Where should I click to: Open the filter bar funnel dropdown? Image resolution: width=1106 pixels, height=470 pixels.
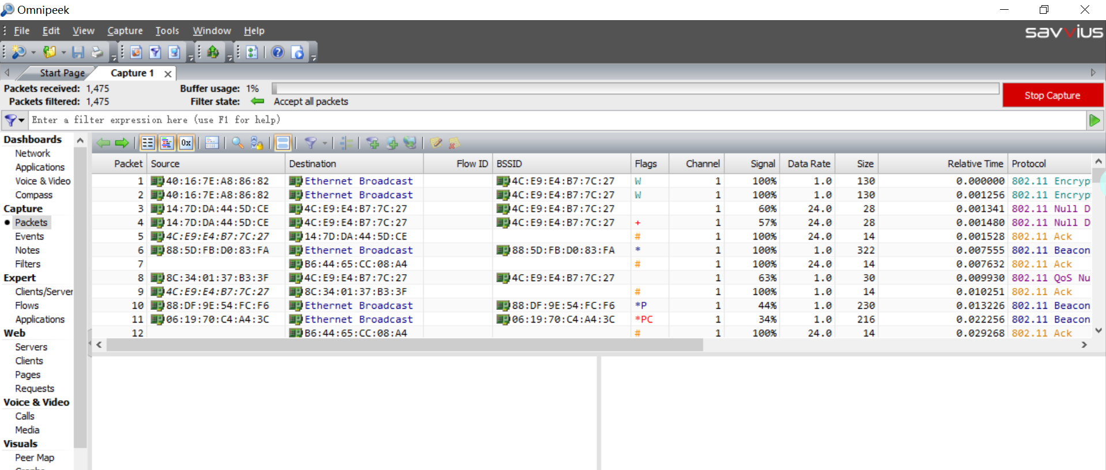pos(14,120)
